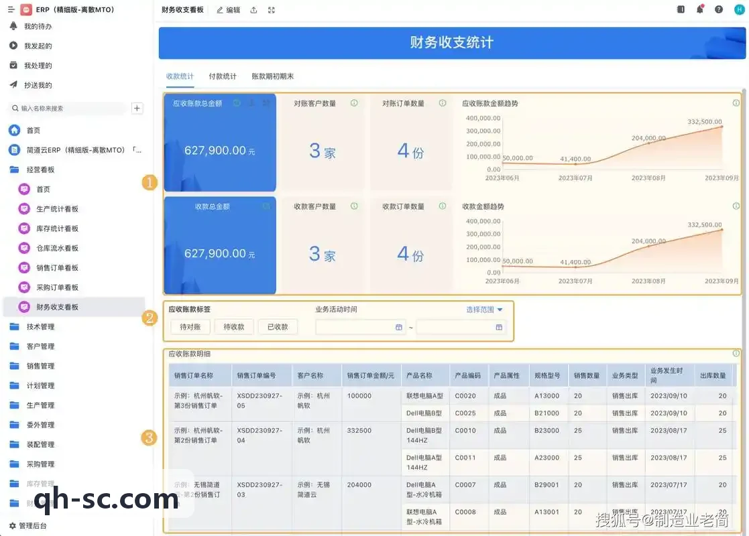Click the plus icon beside search box
This screenshot has height=536, width=749.
point(137,109)
